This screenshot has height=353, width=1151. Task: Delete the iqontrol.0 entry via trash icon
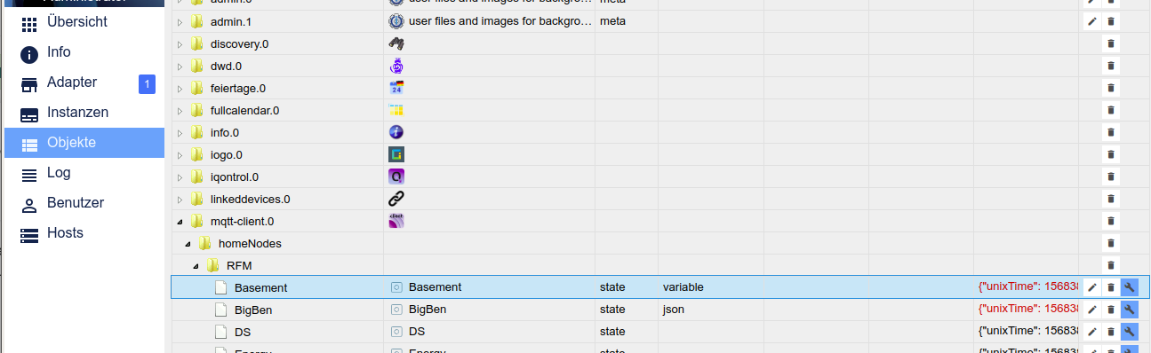(1110, 176)
